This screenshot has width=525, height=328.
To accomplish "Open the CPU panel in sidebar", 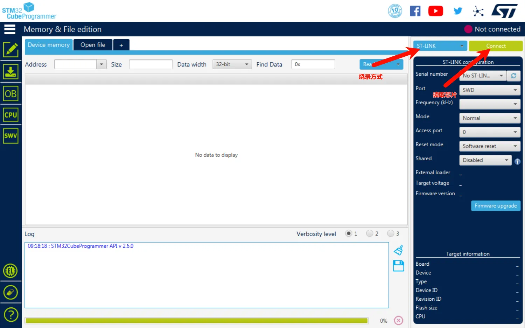I will (10, 115).
